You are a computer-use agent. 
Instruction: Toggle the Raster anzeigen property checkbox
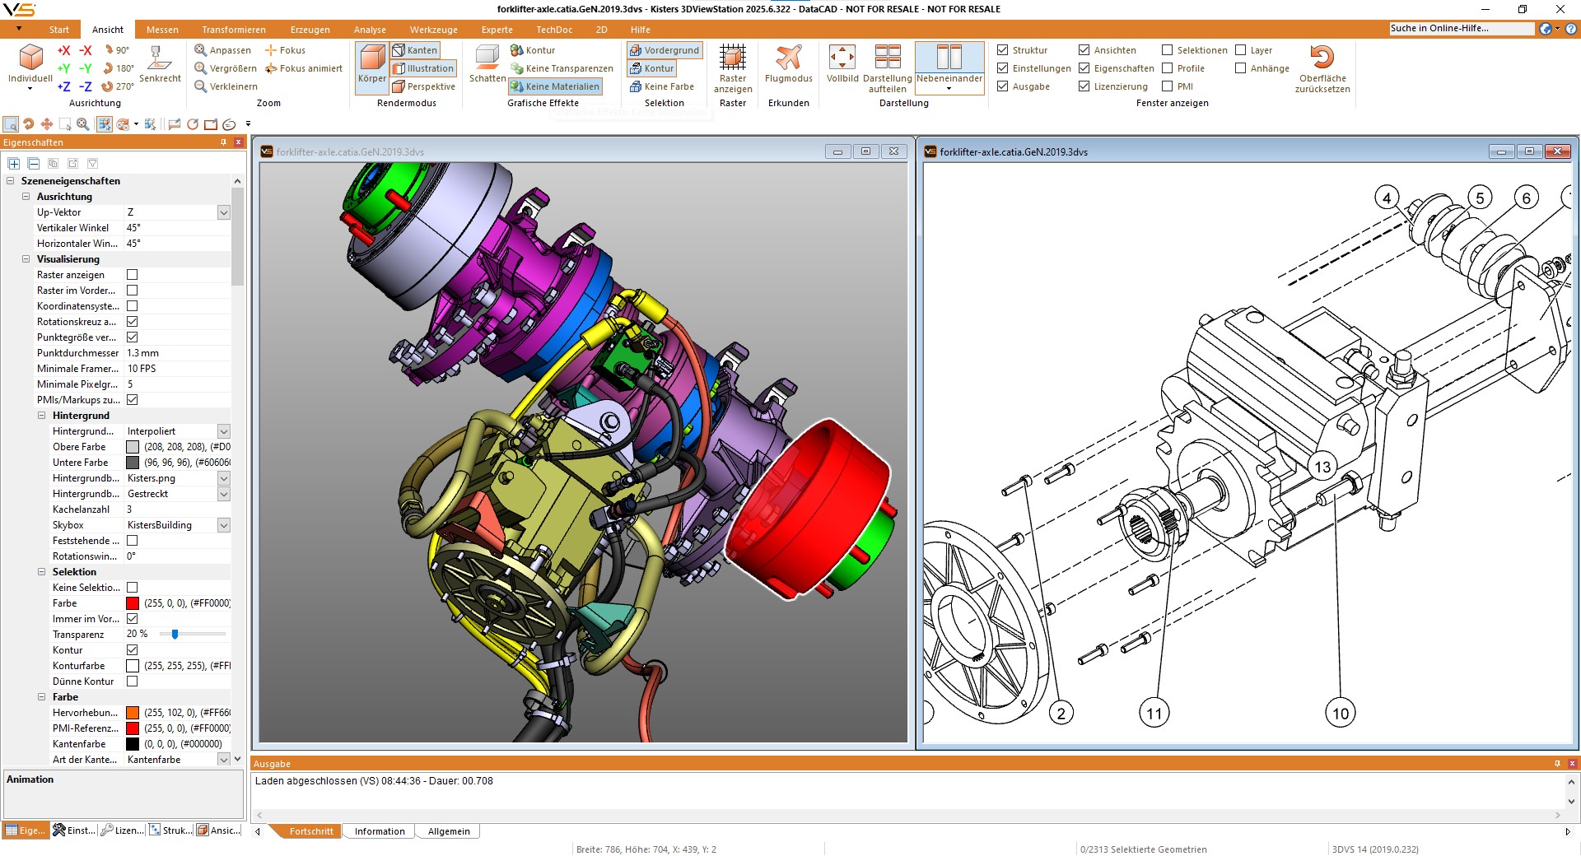coord(133,275)
